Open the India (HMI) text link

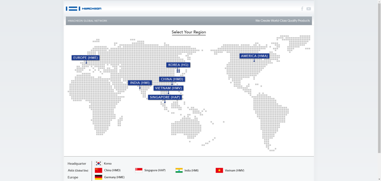191,171
